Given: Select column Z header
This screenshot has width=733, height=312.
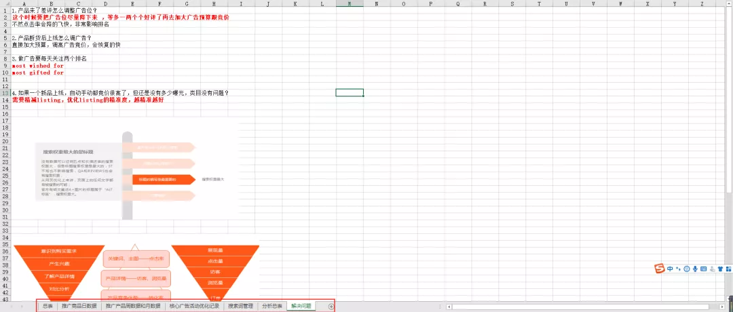Looking at the screenshot, I should [702, 4].
